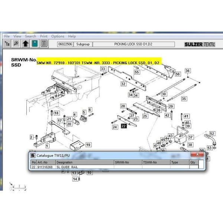Viewport: 223px width, 223px height.
Task: Click the black up arrow icon
Action: click(x=25, y=44)
